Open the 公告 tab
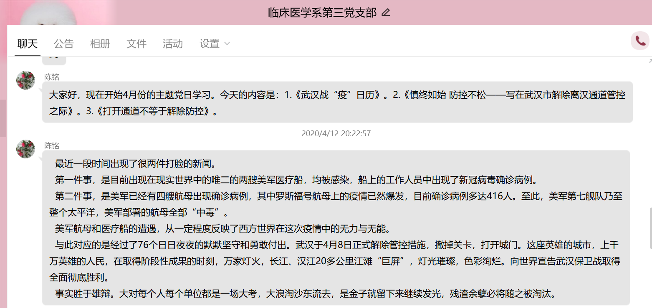The image size is (652, 308). point(64,44)
